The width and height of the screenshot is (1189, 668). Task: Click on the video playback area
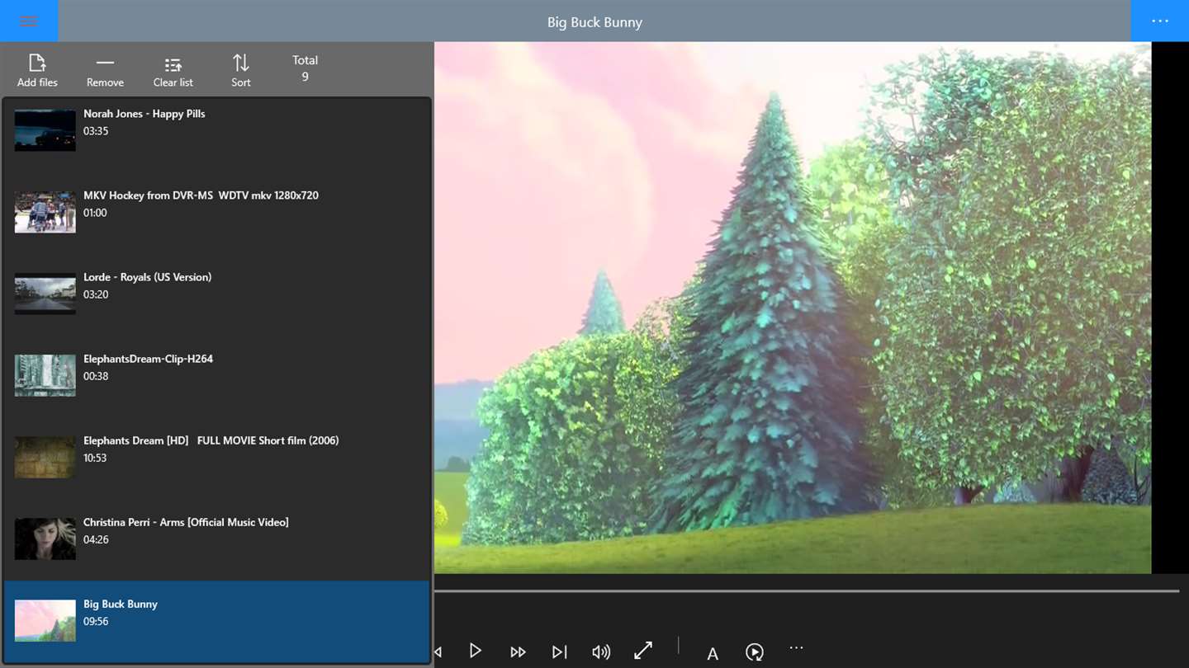tap(793, 308)
